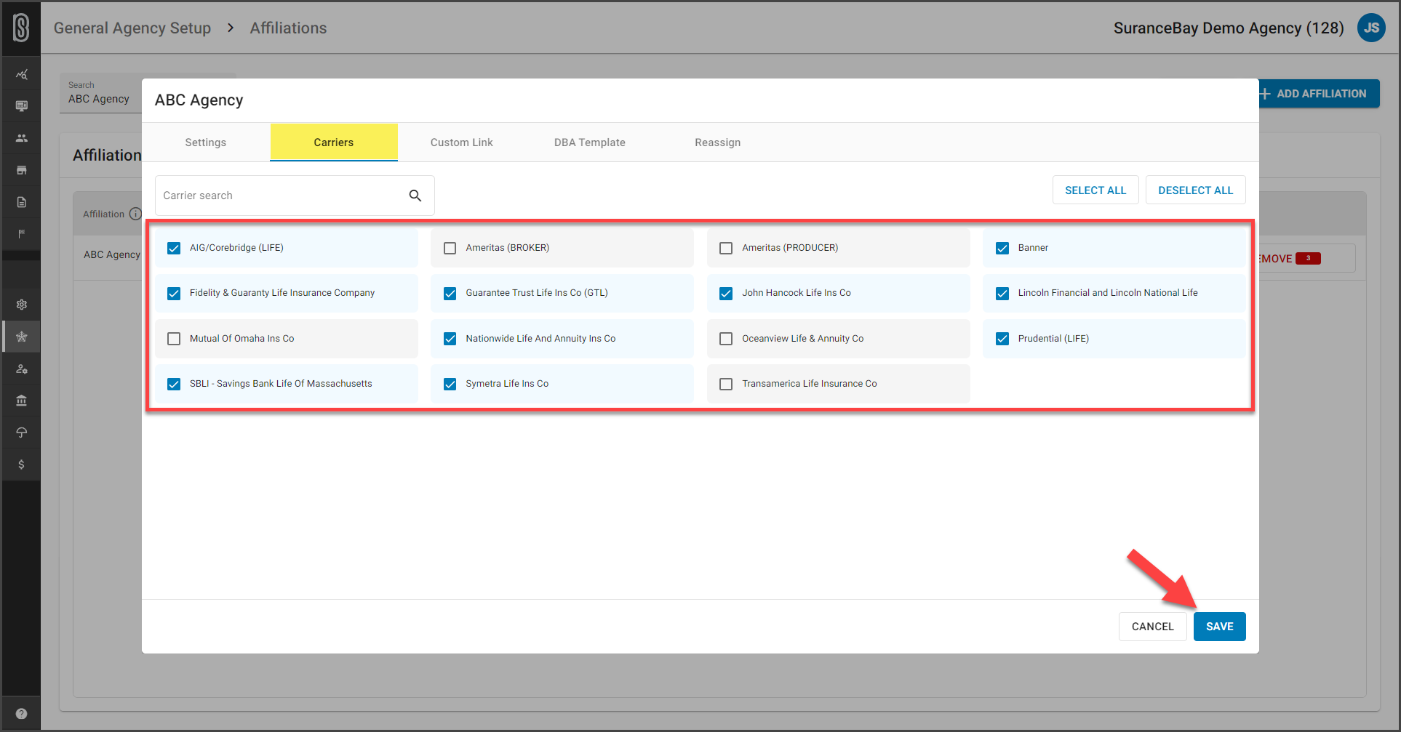Click the SuranceBay logo icon

(21, 28)
